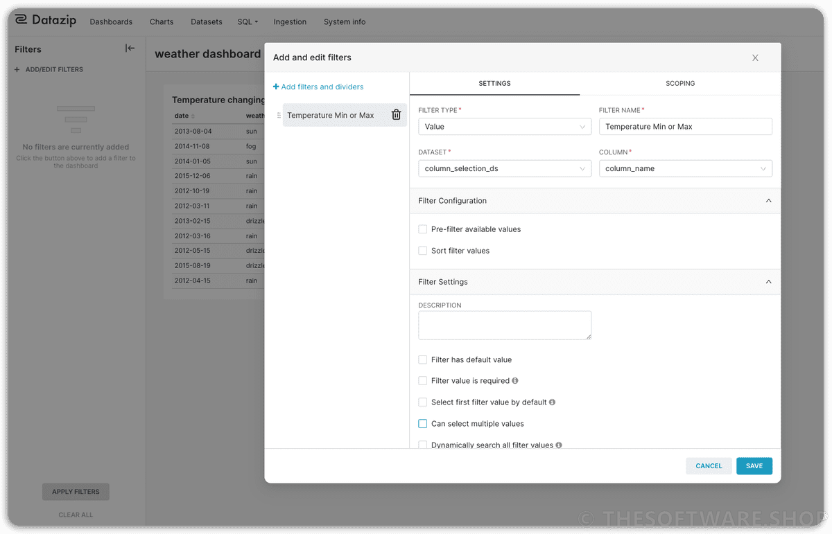832x534 pixels.
Task: Click info icon next to Dynamically search all filter values
Action: pos(559,445)
